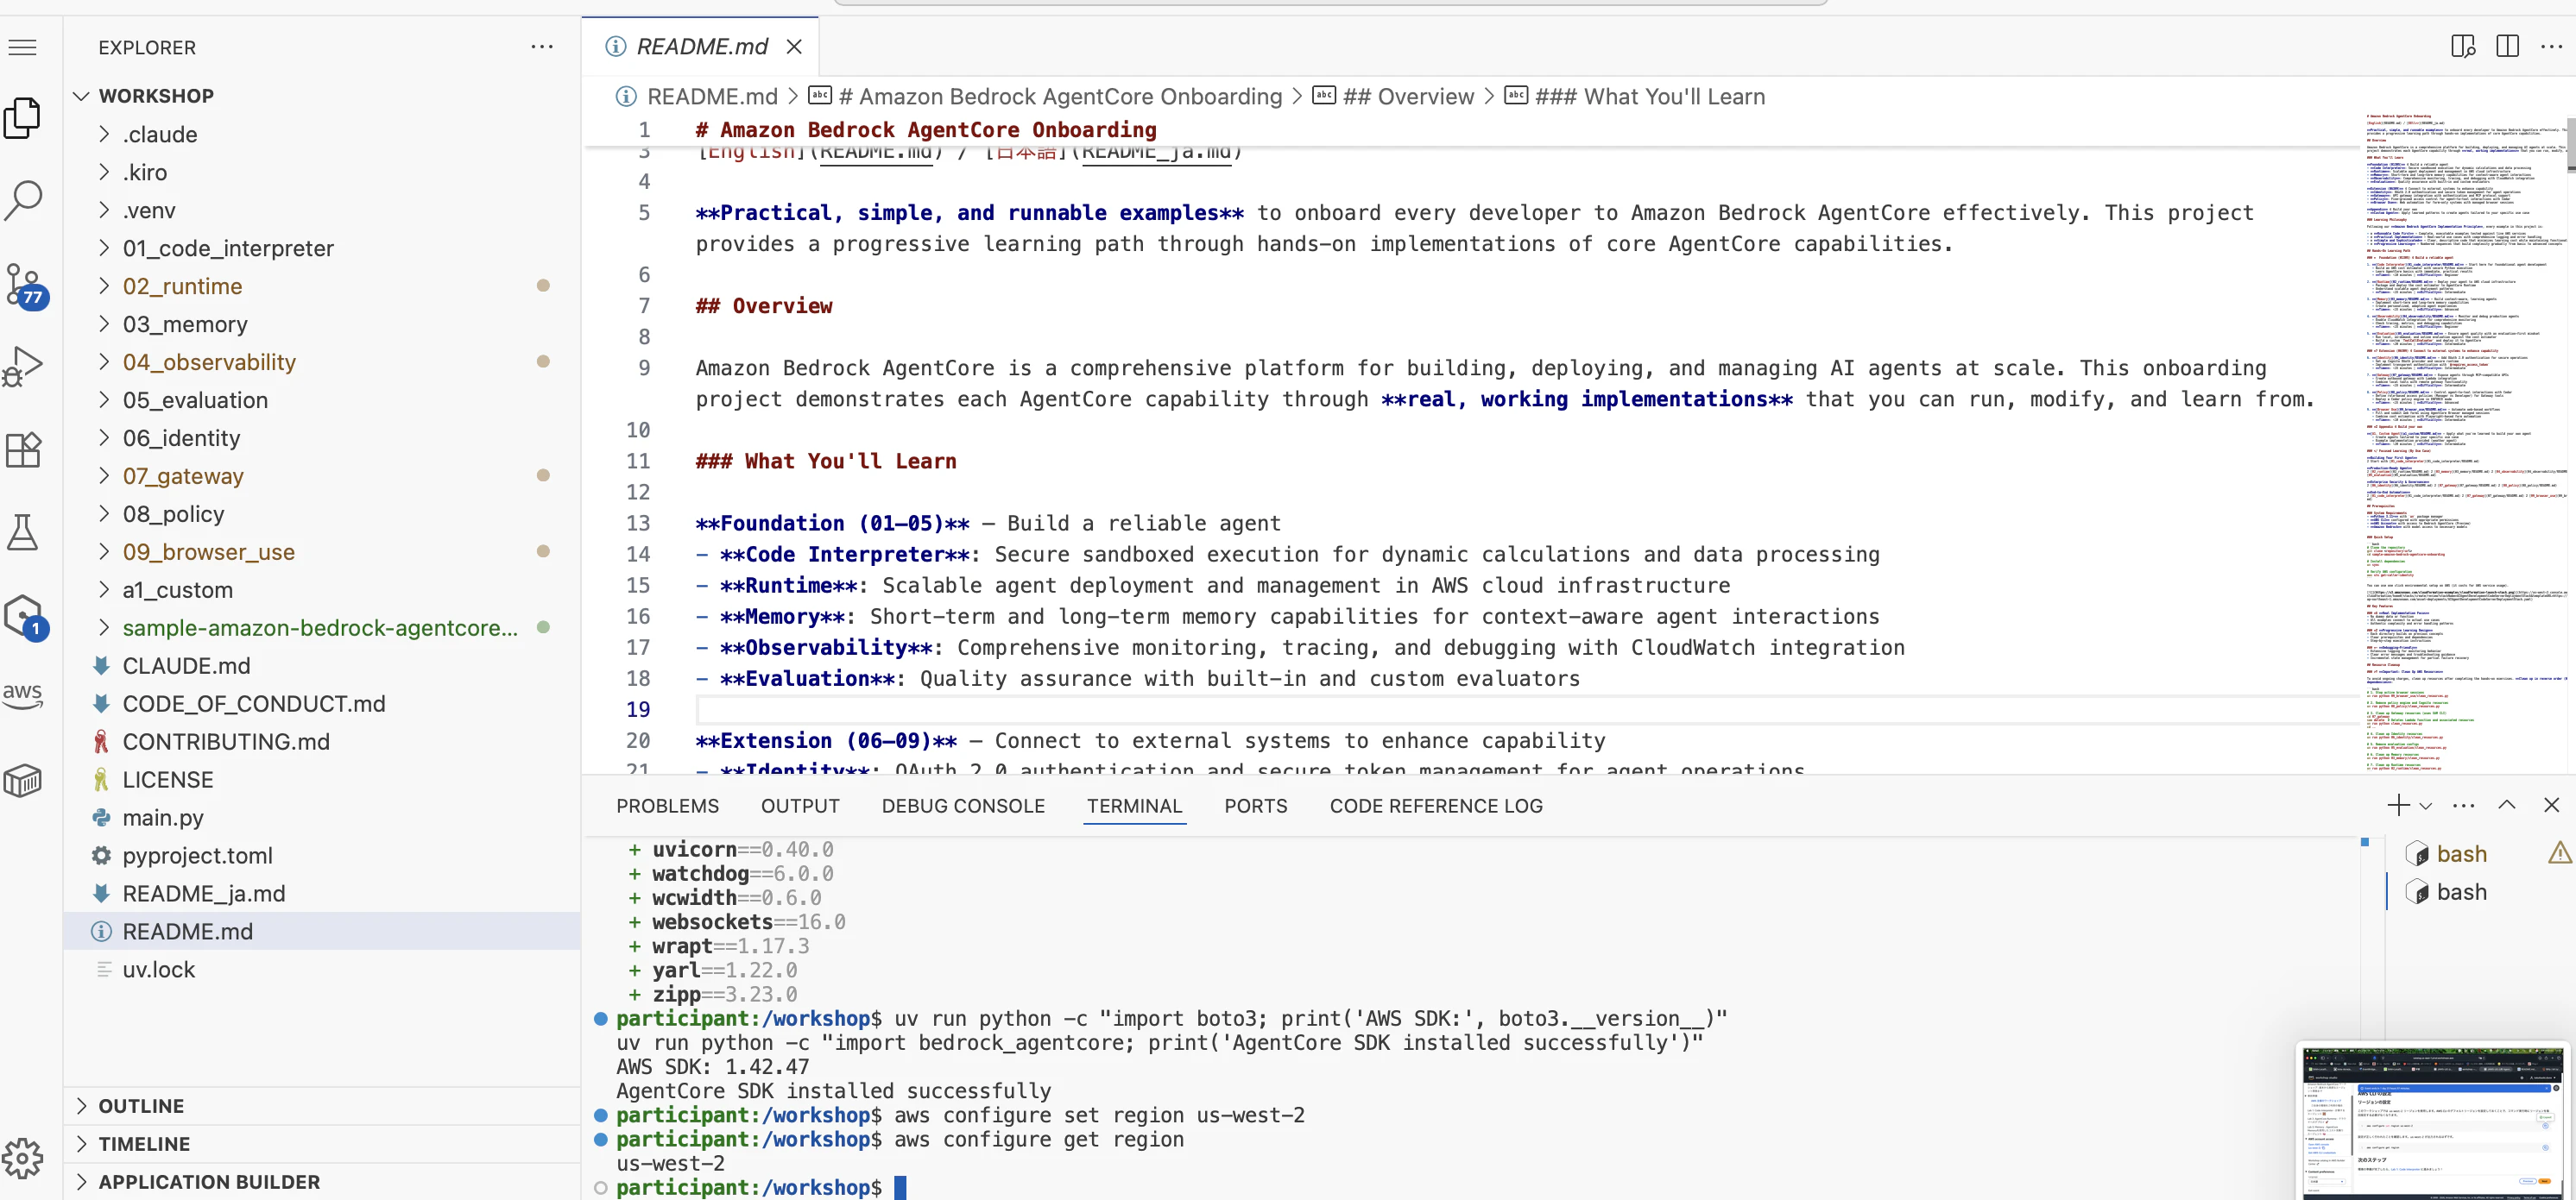The height and width of the screenshot is (1200, 2576).
Task: Open terminal panel more actions menu
Action: (x=2464, y=806)
